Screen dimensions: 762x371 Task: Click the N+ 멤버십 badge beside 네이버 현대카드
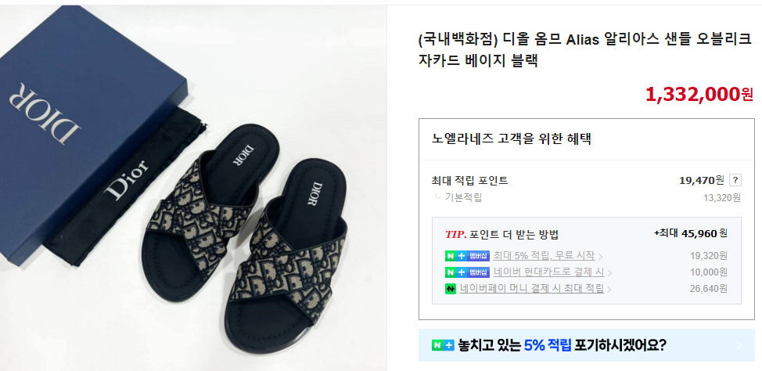467,272
